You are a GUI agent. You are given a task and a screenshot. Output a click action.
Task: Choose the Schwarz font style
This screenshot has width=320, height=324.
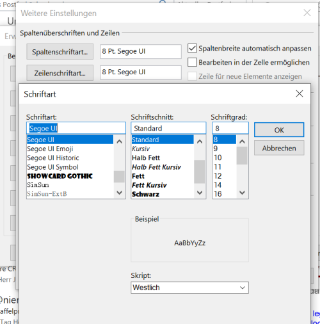pyautogui.click(x=163, y=194)
